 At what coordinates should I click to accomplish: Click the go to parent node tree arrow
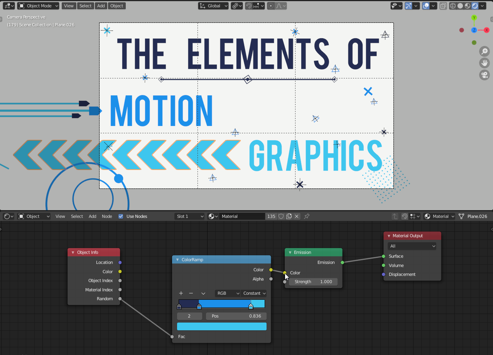[395, 216]
